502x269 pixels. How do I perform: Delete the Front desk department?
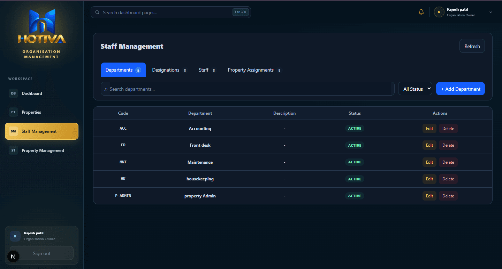click(448, 145)
